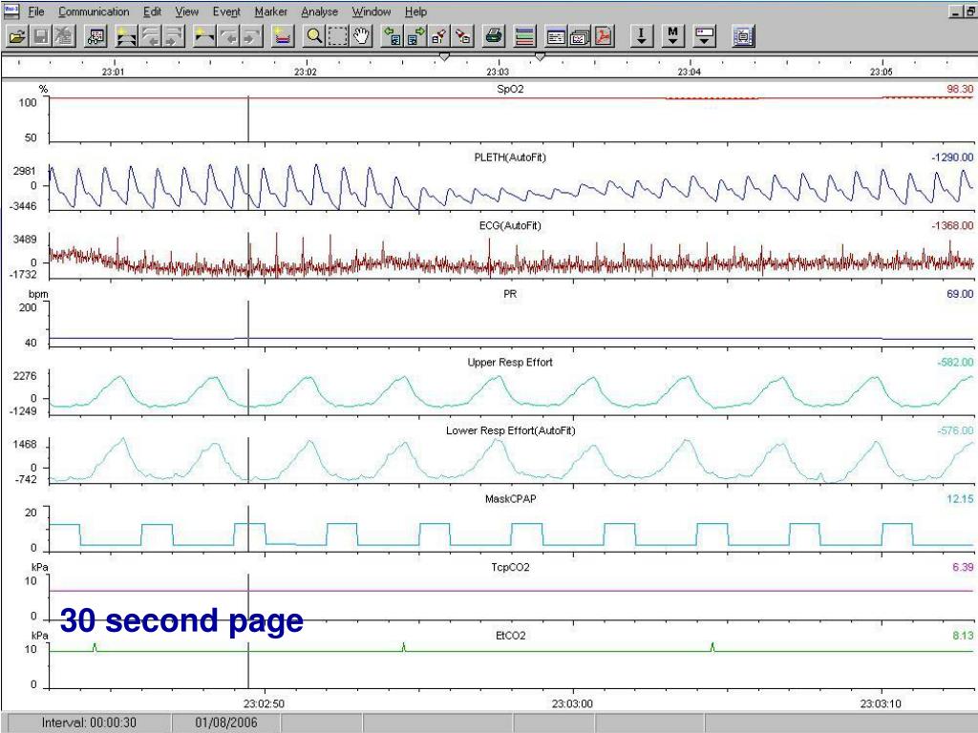Click the TcpCO2 channel label
Image resolution: width=978 pixels, height=733 pixels.
pos(510,567)
